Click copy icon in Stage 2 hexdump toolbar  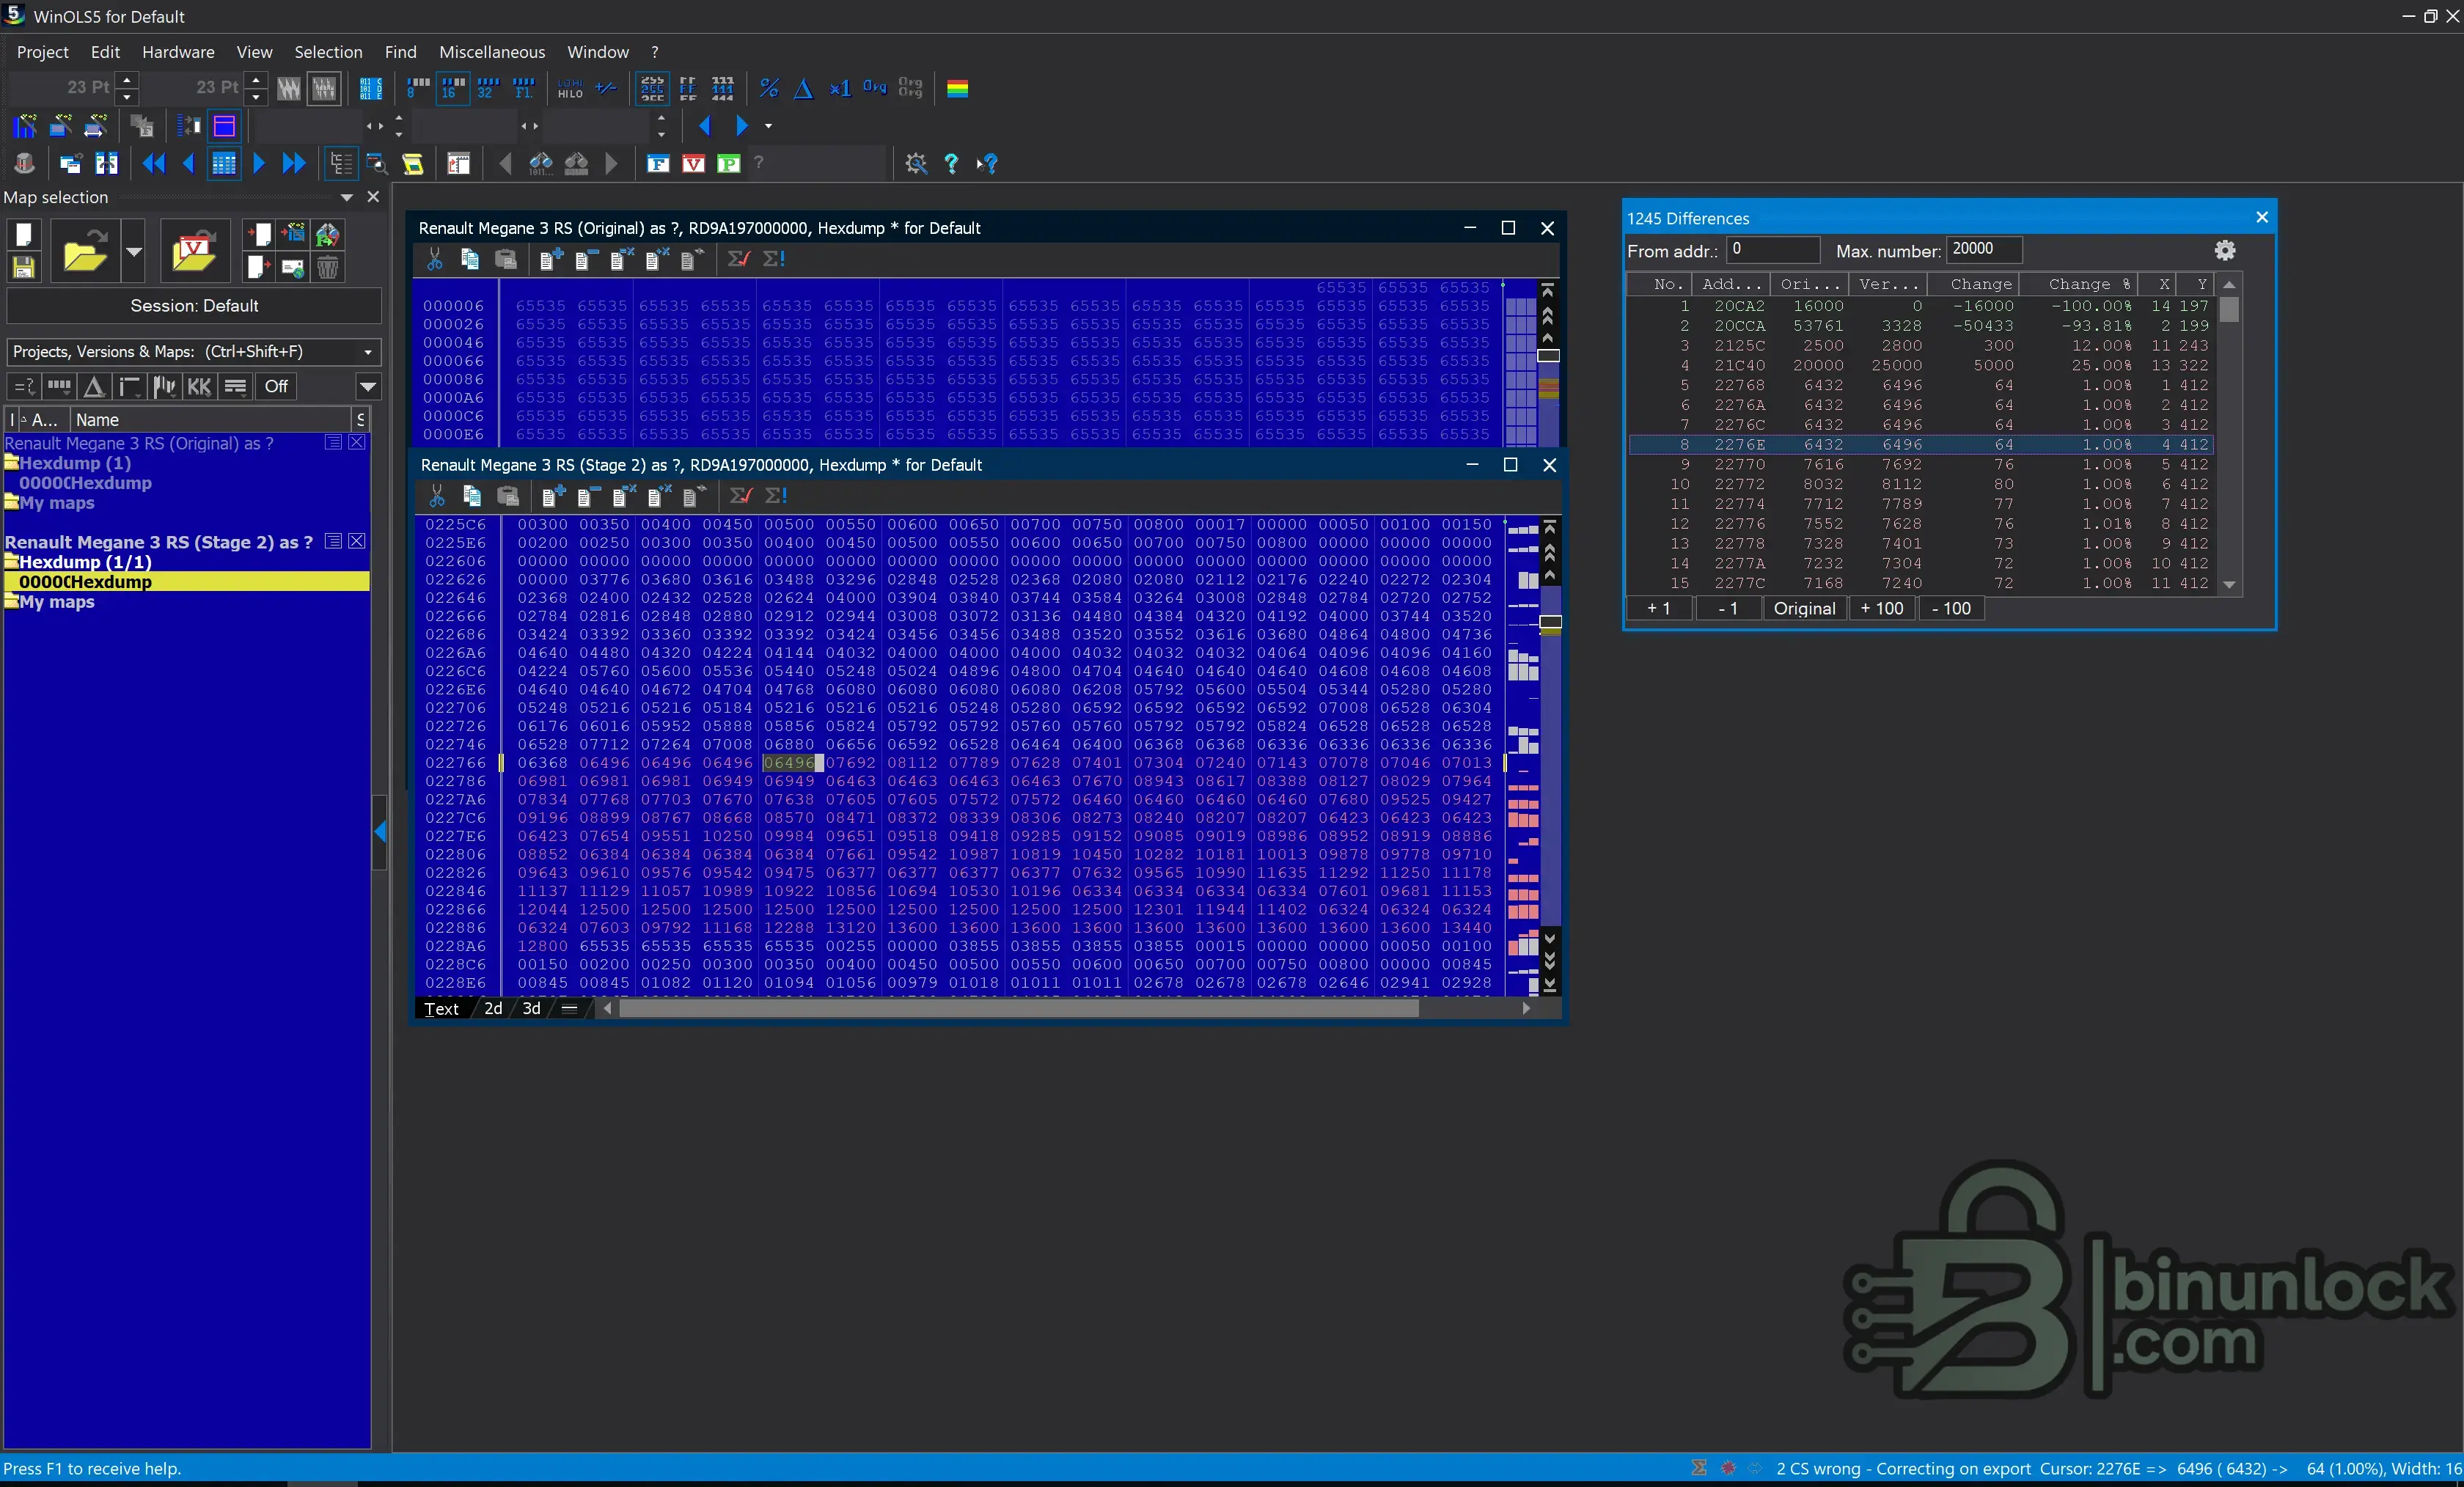point(472,496)
